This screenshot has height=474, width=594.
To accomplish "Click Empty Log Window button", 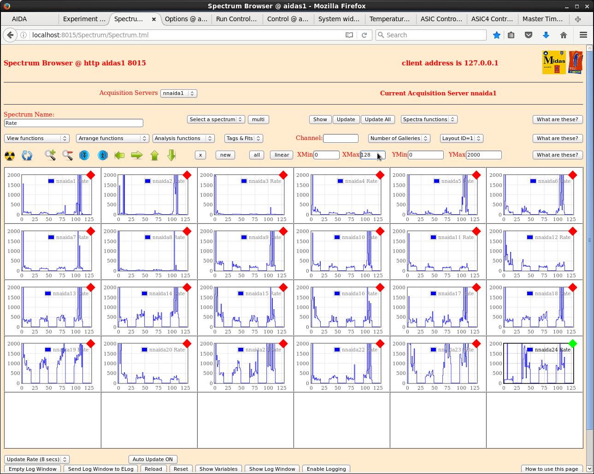I will click(32, 469).
